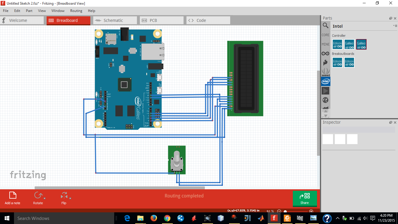
Task: Open the Part menu
Action: pos(29,11)
